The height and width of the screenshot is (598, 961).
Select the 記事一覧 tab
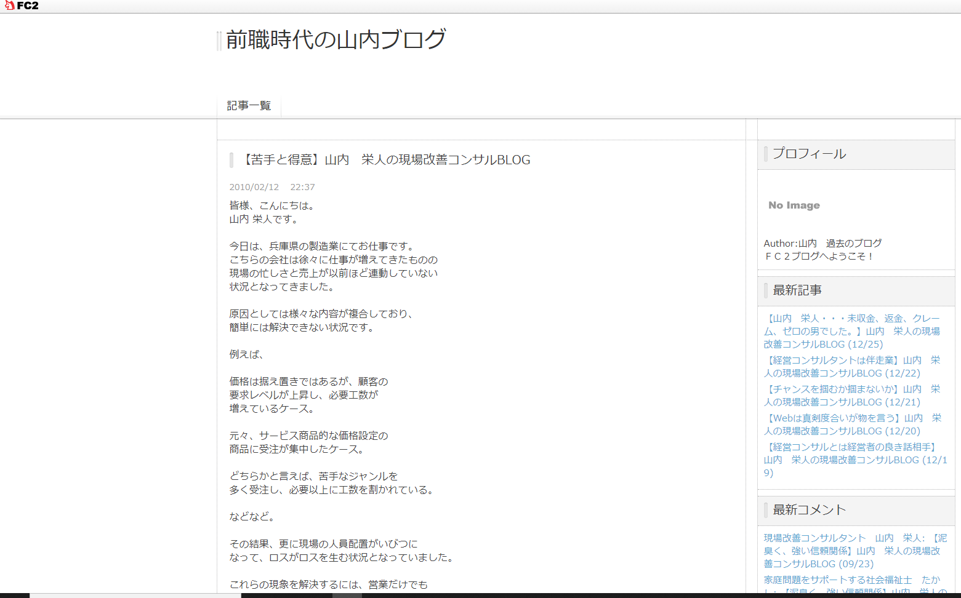(x=249, y=106)
